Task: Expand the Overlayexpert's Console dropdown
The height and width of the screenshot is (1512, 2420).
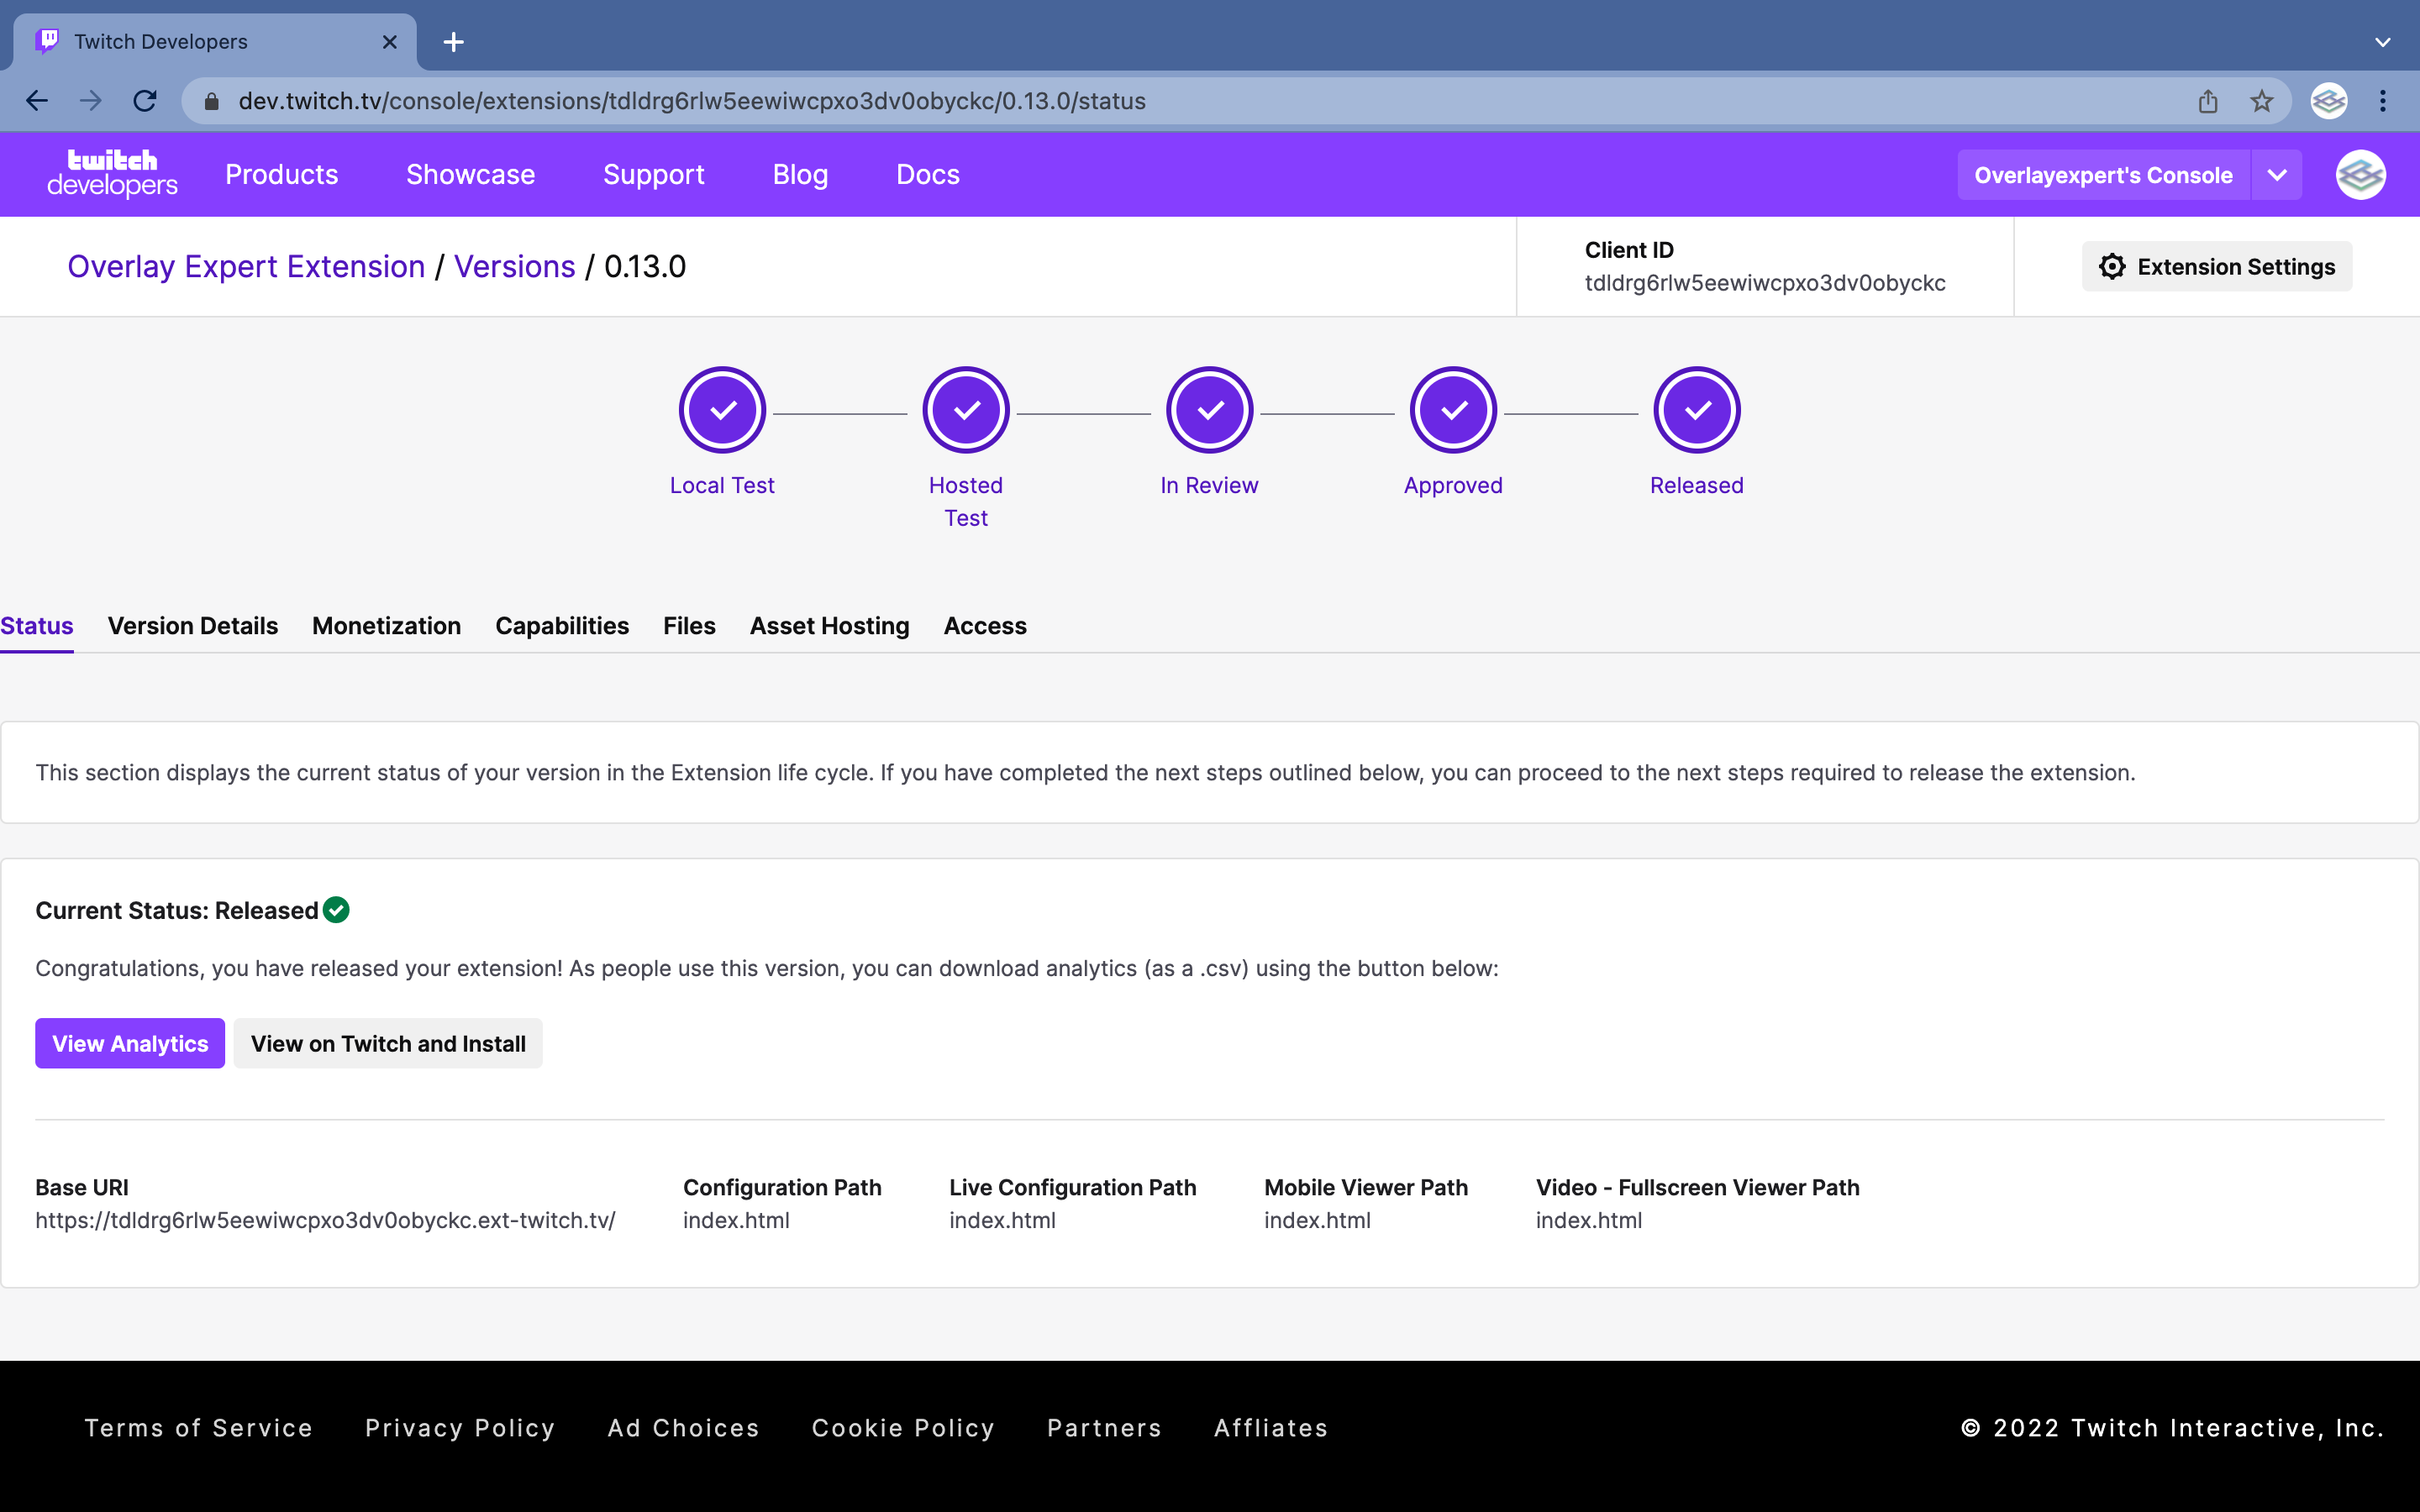Action: (2276, 174)
